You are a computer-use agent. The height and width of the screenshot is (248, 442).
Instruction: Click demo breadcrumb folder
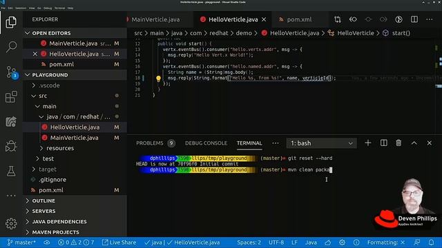point(244,33)
